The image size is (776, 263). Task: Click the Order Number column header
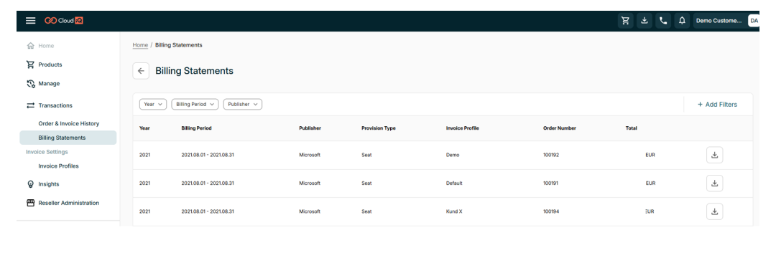tap(560, 128)
